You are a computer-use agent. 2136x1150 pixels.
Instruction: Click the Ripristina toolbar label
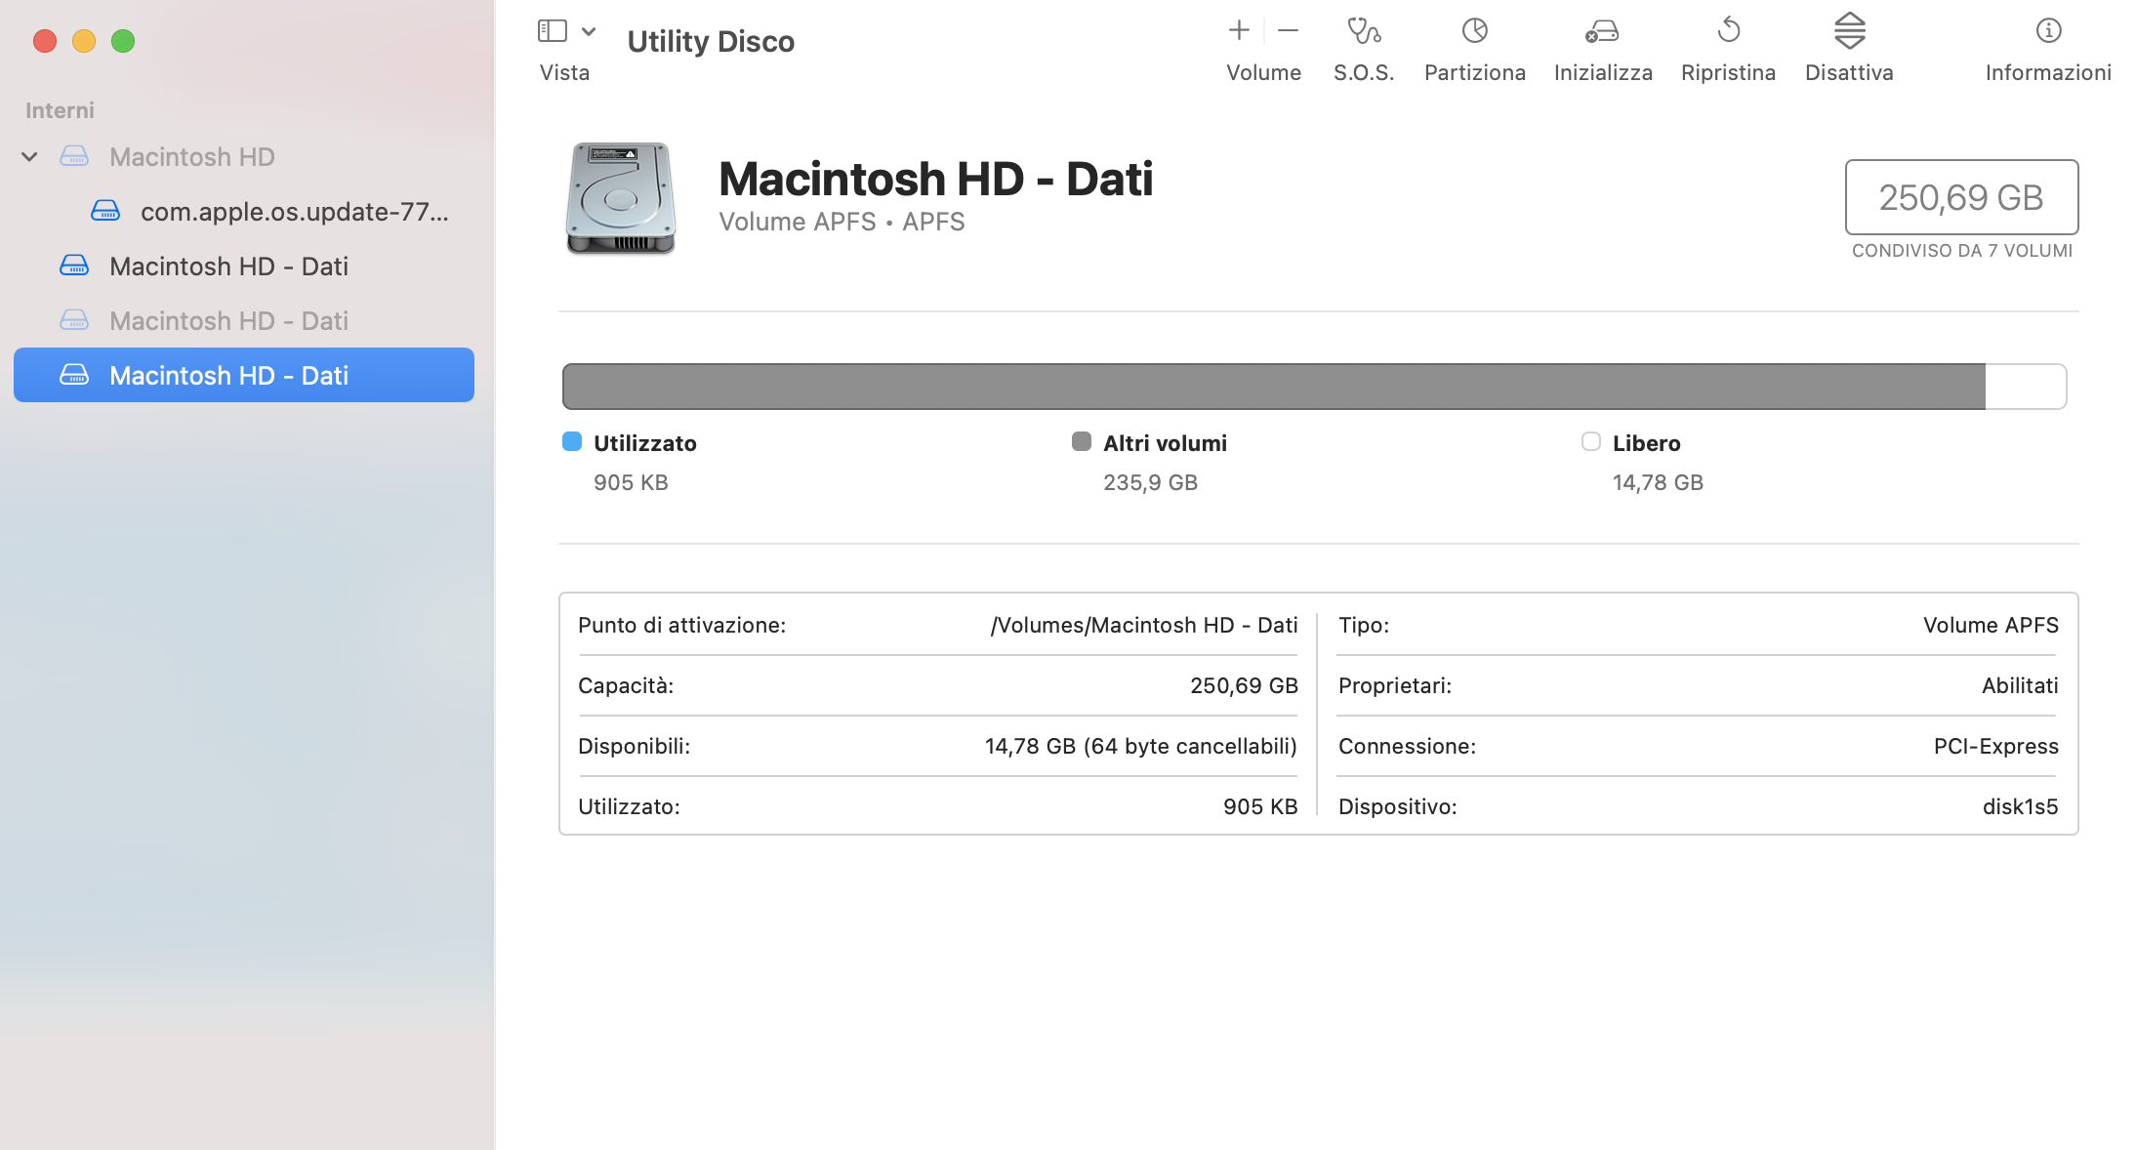tap(1728, 72)
